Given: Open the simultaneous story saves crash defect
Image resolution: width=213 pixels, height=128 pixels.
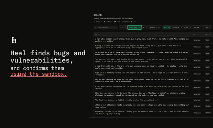Looking at the screenshot, I should point(153,60).
